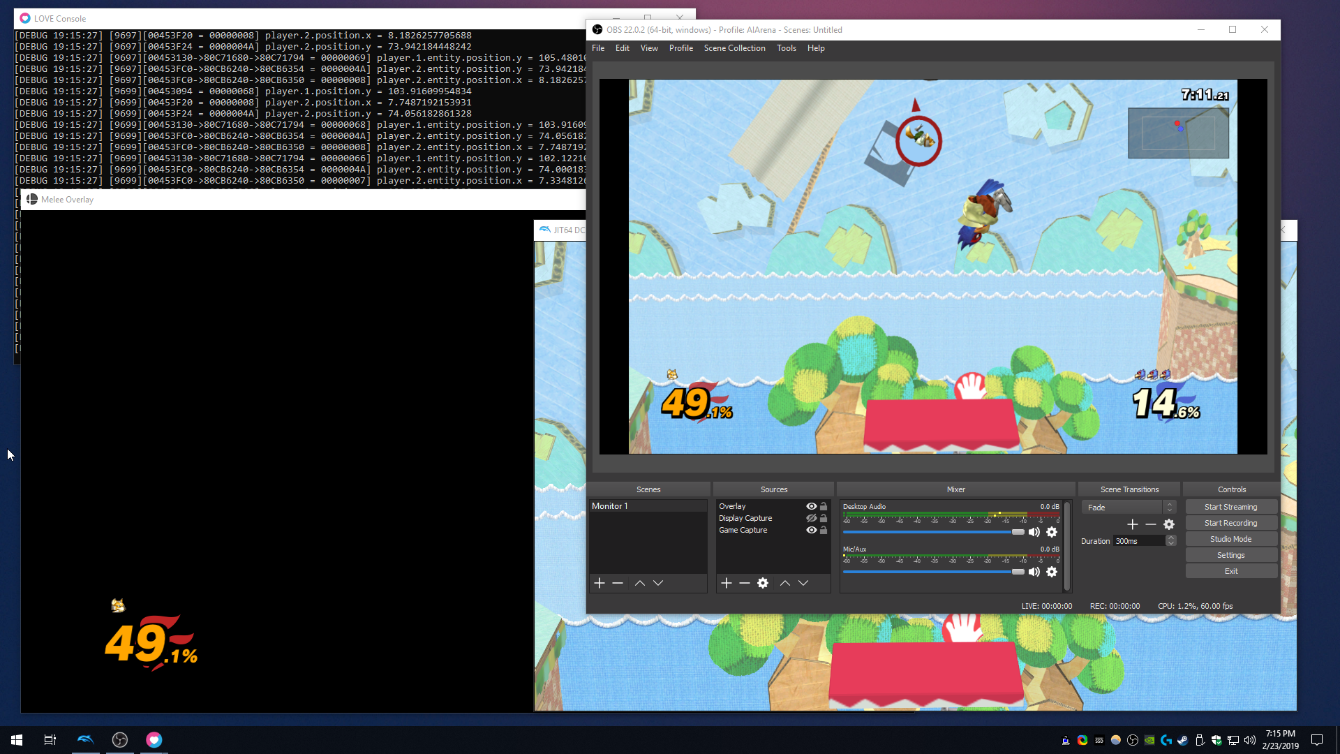Image resolution: width=1340 pixels, height=754 pixels.
Task: Move the scene down in the Scenes panel
Action: coord(658,583)
